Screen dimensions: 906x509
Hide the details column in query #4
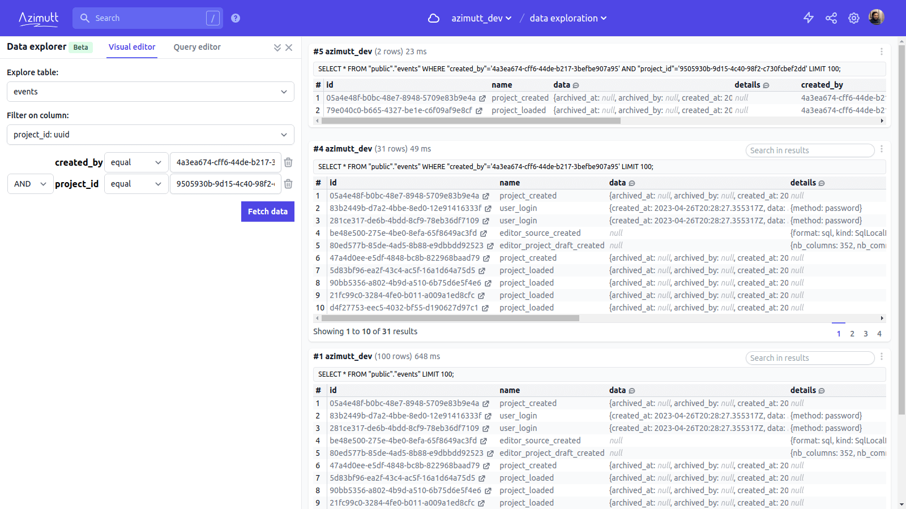[820, 183]
